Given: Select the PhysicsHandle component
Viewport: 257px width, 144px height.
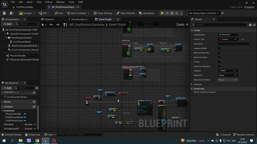Looking at the screenshot, I should click(x=18, y=56).
